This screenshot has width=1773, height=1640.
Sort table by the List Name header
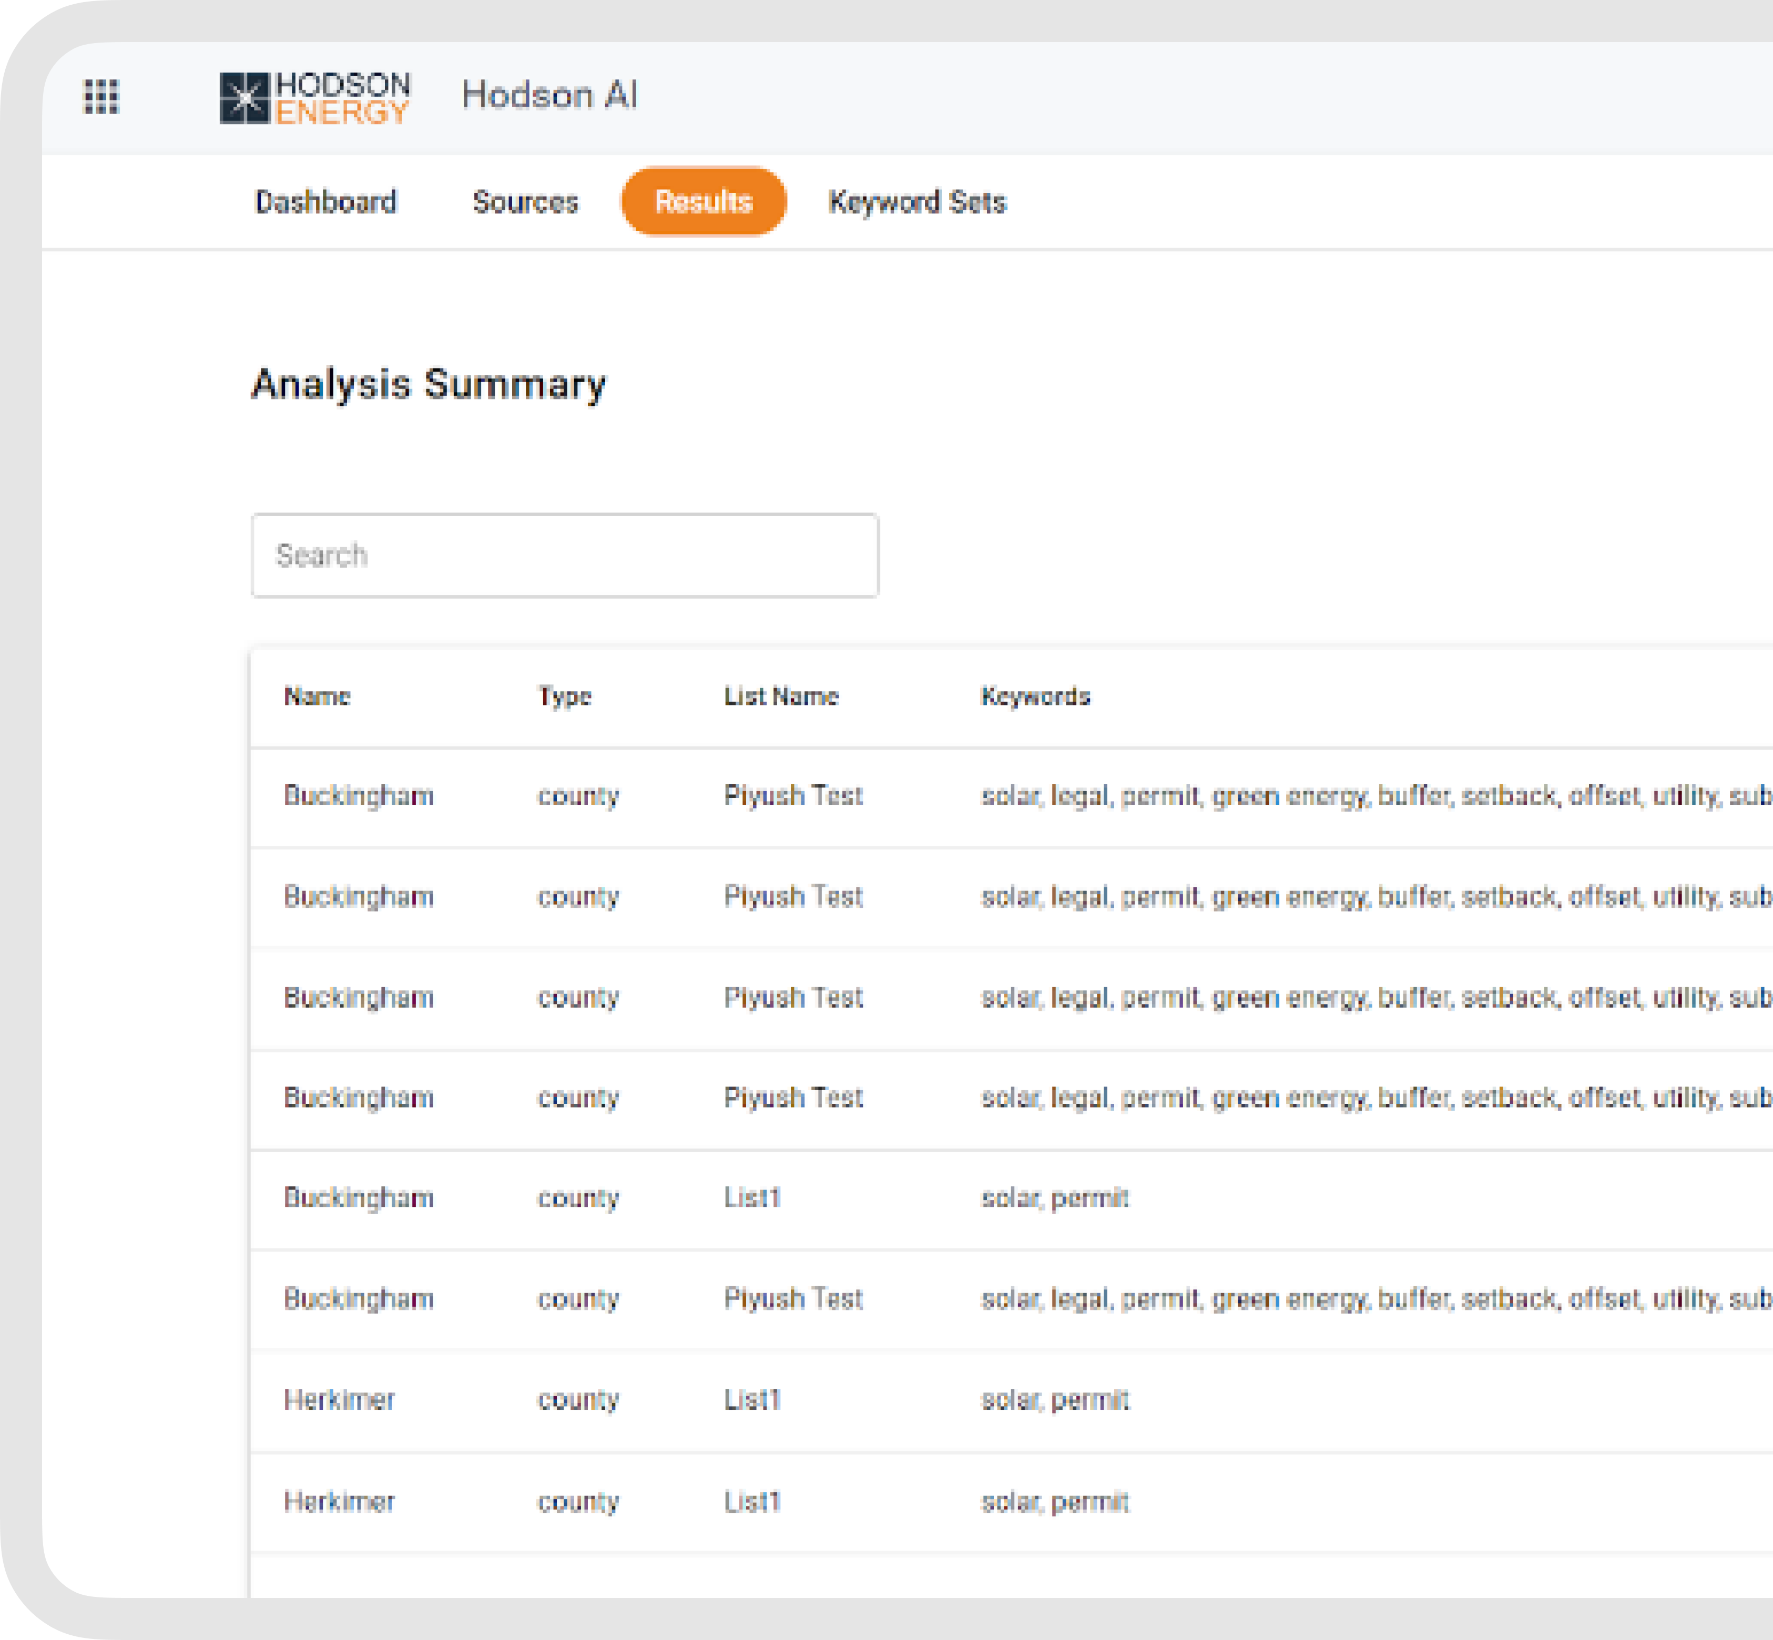tap(781, 696)
